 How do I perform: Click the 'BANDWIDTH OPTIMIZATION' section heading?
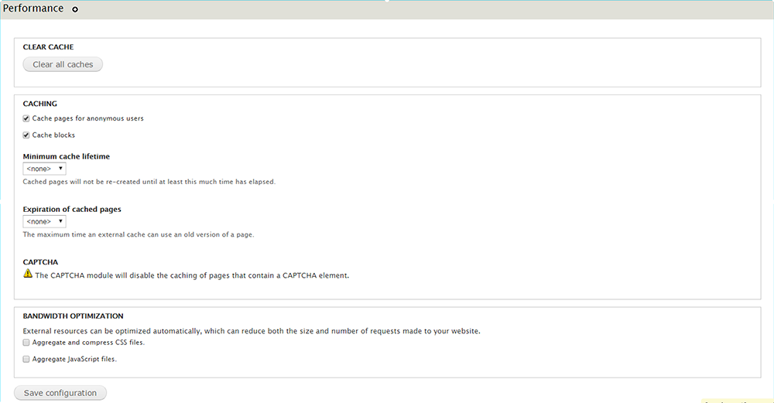click(x=74, y=316)
